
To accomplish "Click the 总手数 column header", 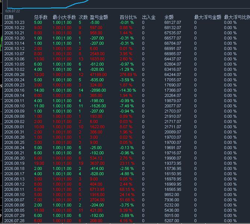I will 41,17.
